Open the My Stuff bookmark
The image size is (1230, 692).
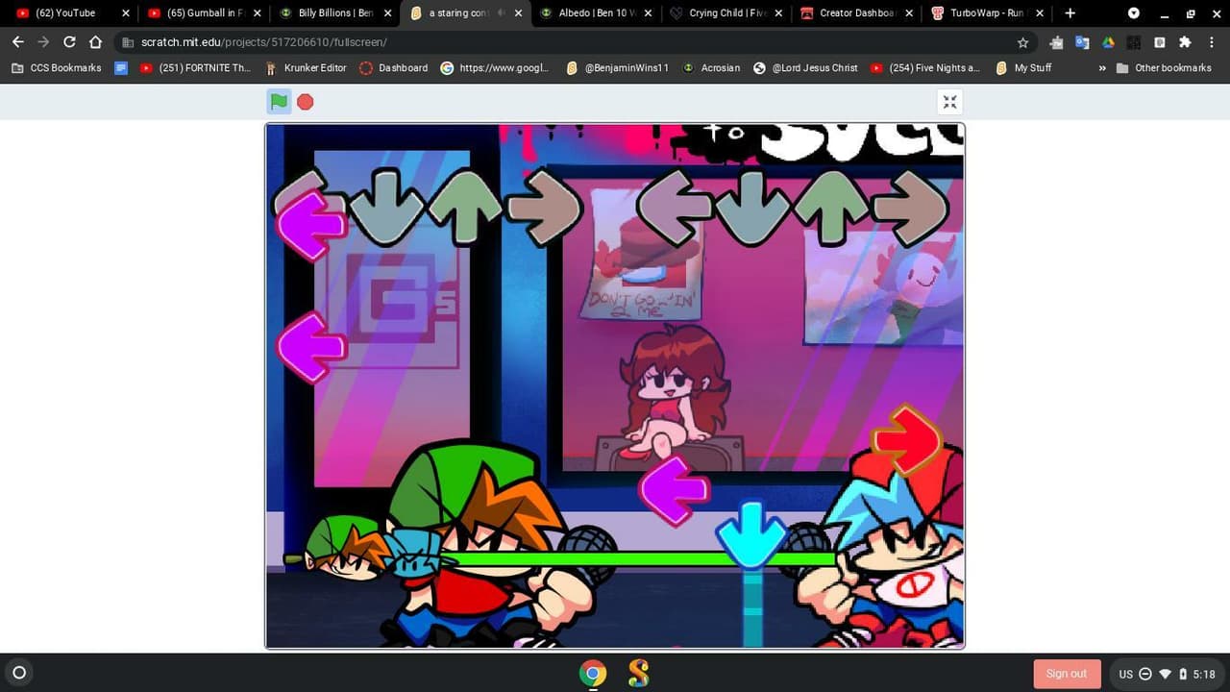[1023, 68]
